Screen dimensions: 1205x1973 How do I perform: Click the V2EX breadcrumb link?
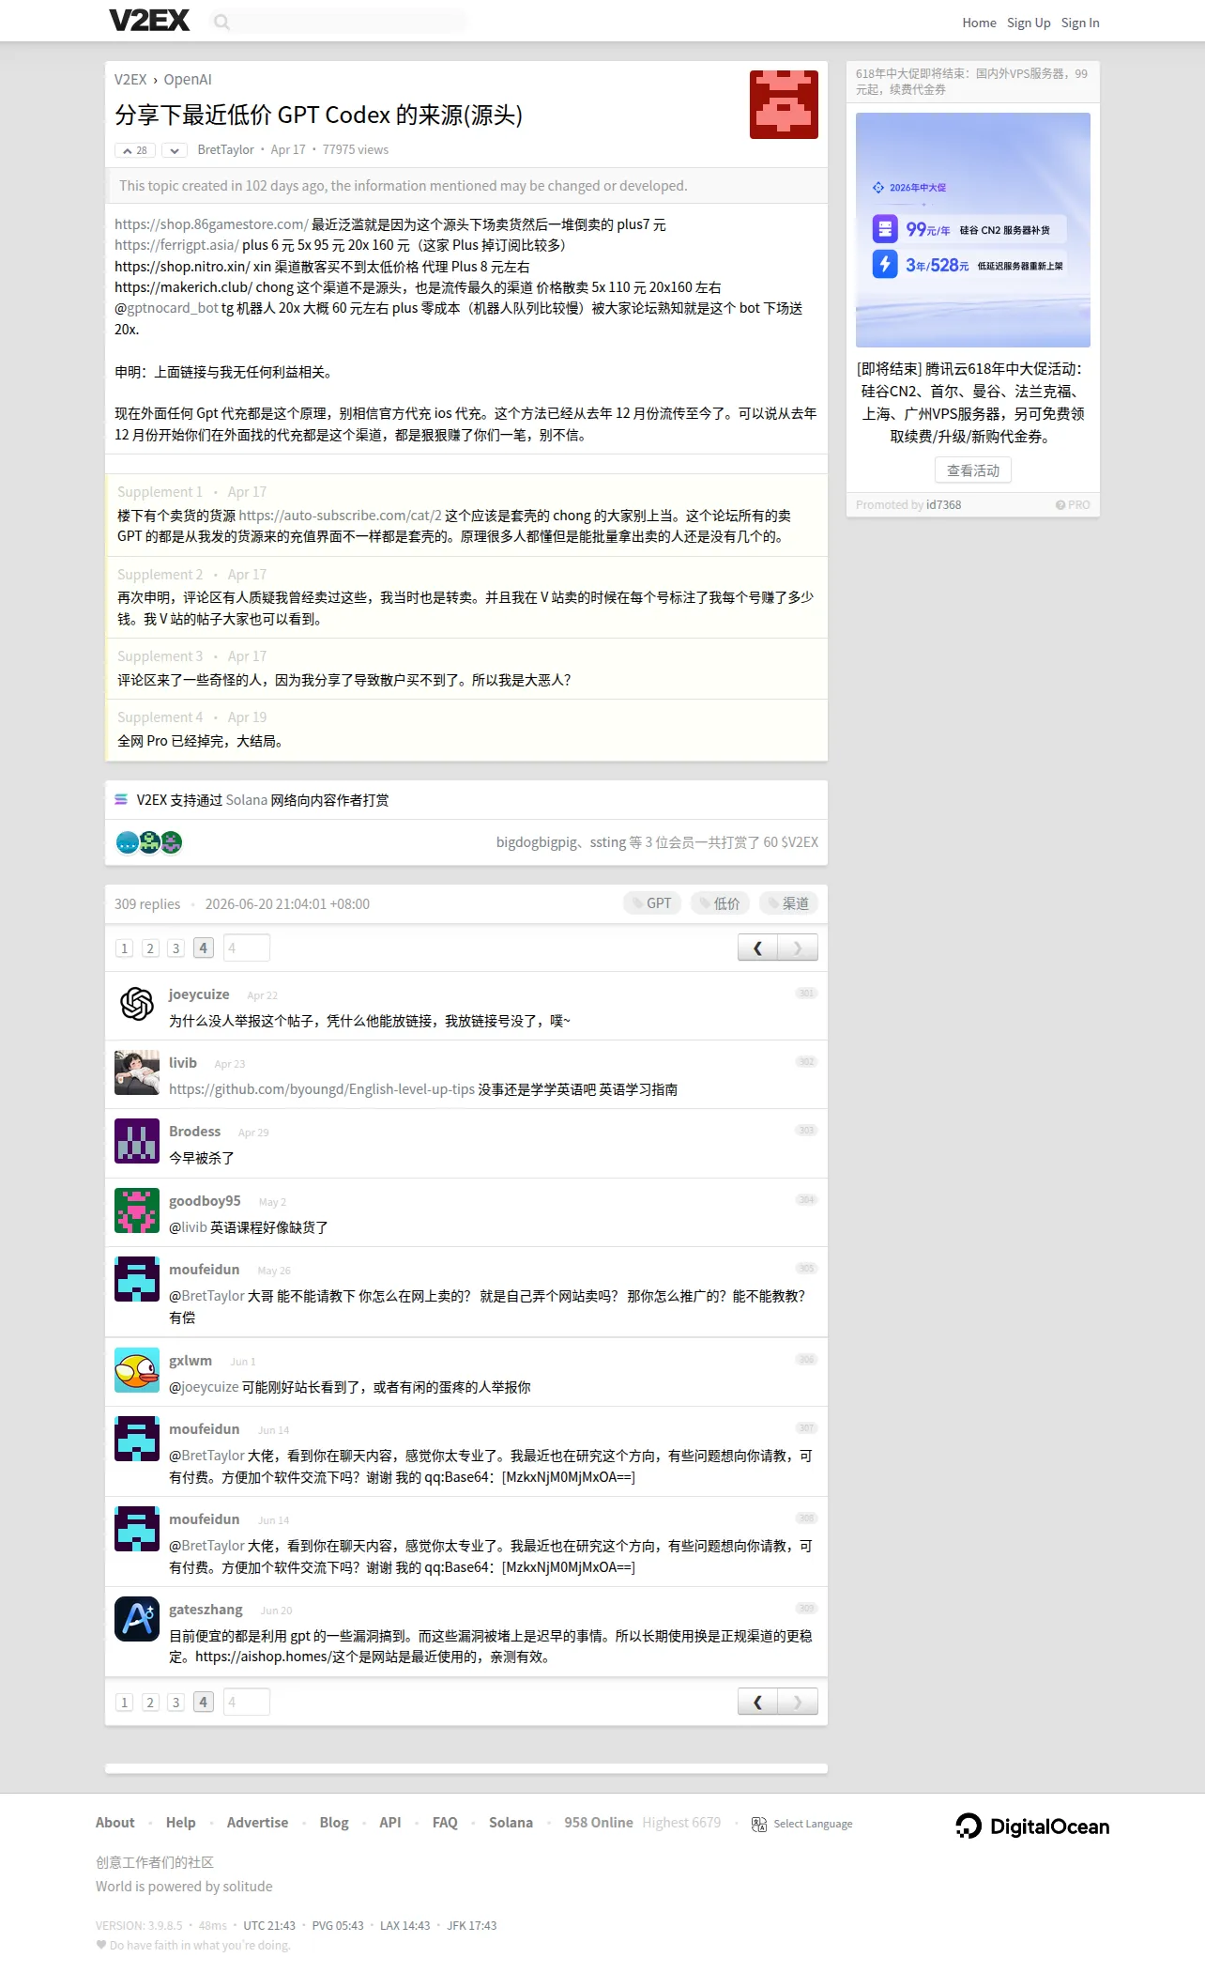point(130,80)
